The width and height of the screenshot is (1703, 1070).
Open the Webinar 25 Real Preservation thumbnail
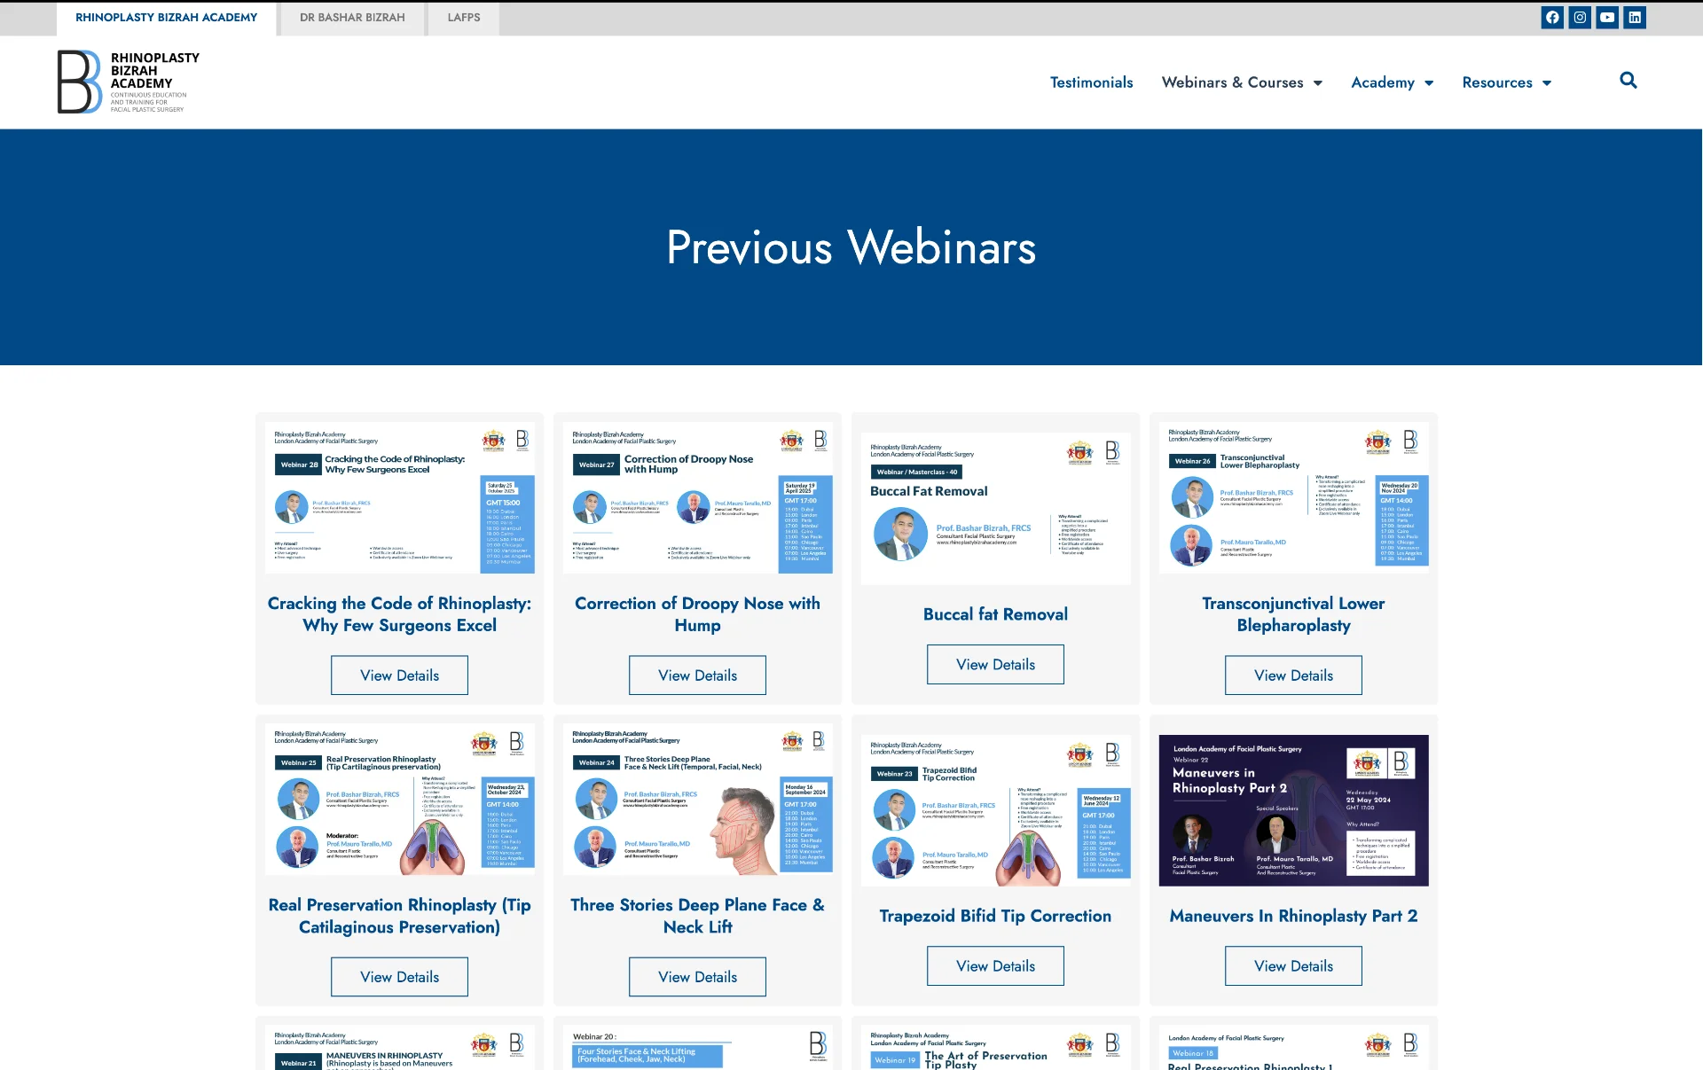(x=399, y=800)
